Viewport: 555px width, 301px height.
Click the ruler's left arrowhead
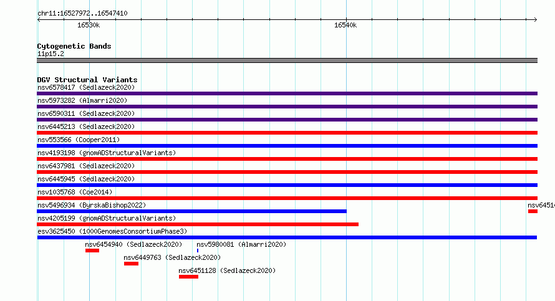point(39,20)
